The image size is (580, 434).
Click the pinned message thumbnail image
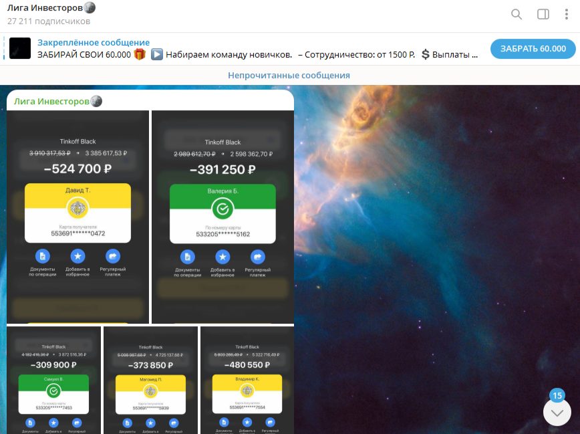(20, 48)
